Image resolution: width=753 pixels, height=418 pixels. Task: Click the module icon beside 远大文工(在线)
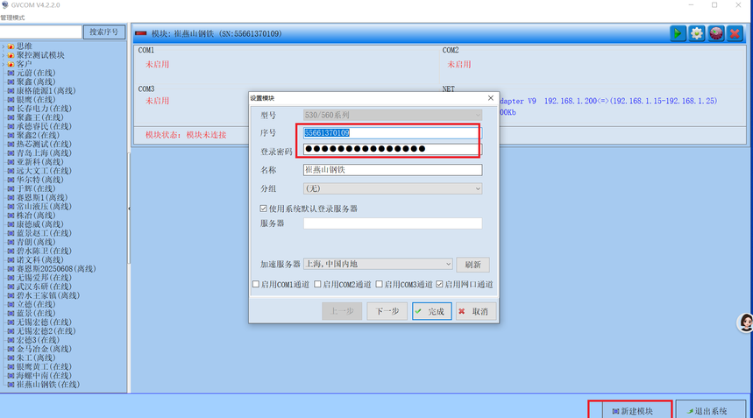(11, 171)
